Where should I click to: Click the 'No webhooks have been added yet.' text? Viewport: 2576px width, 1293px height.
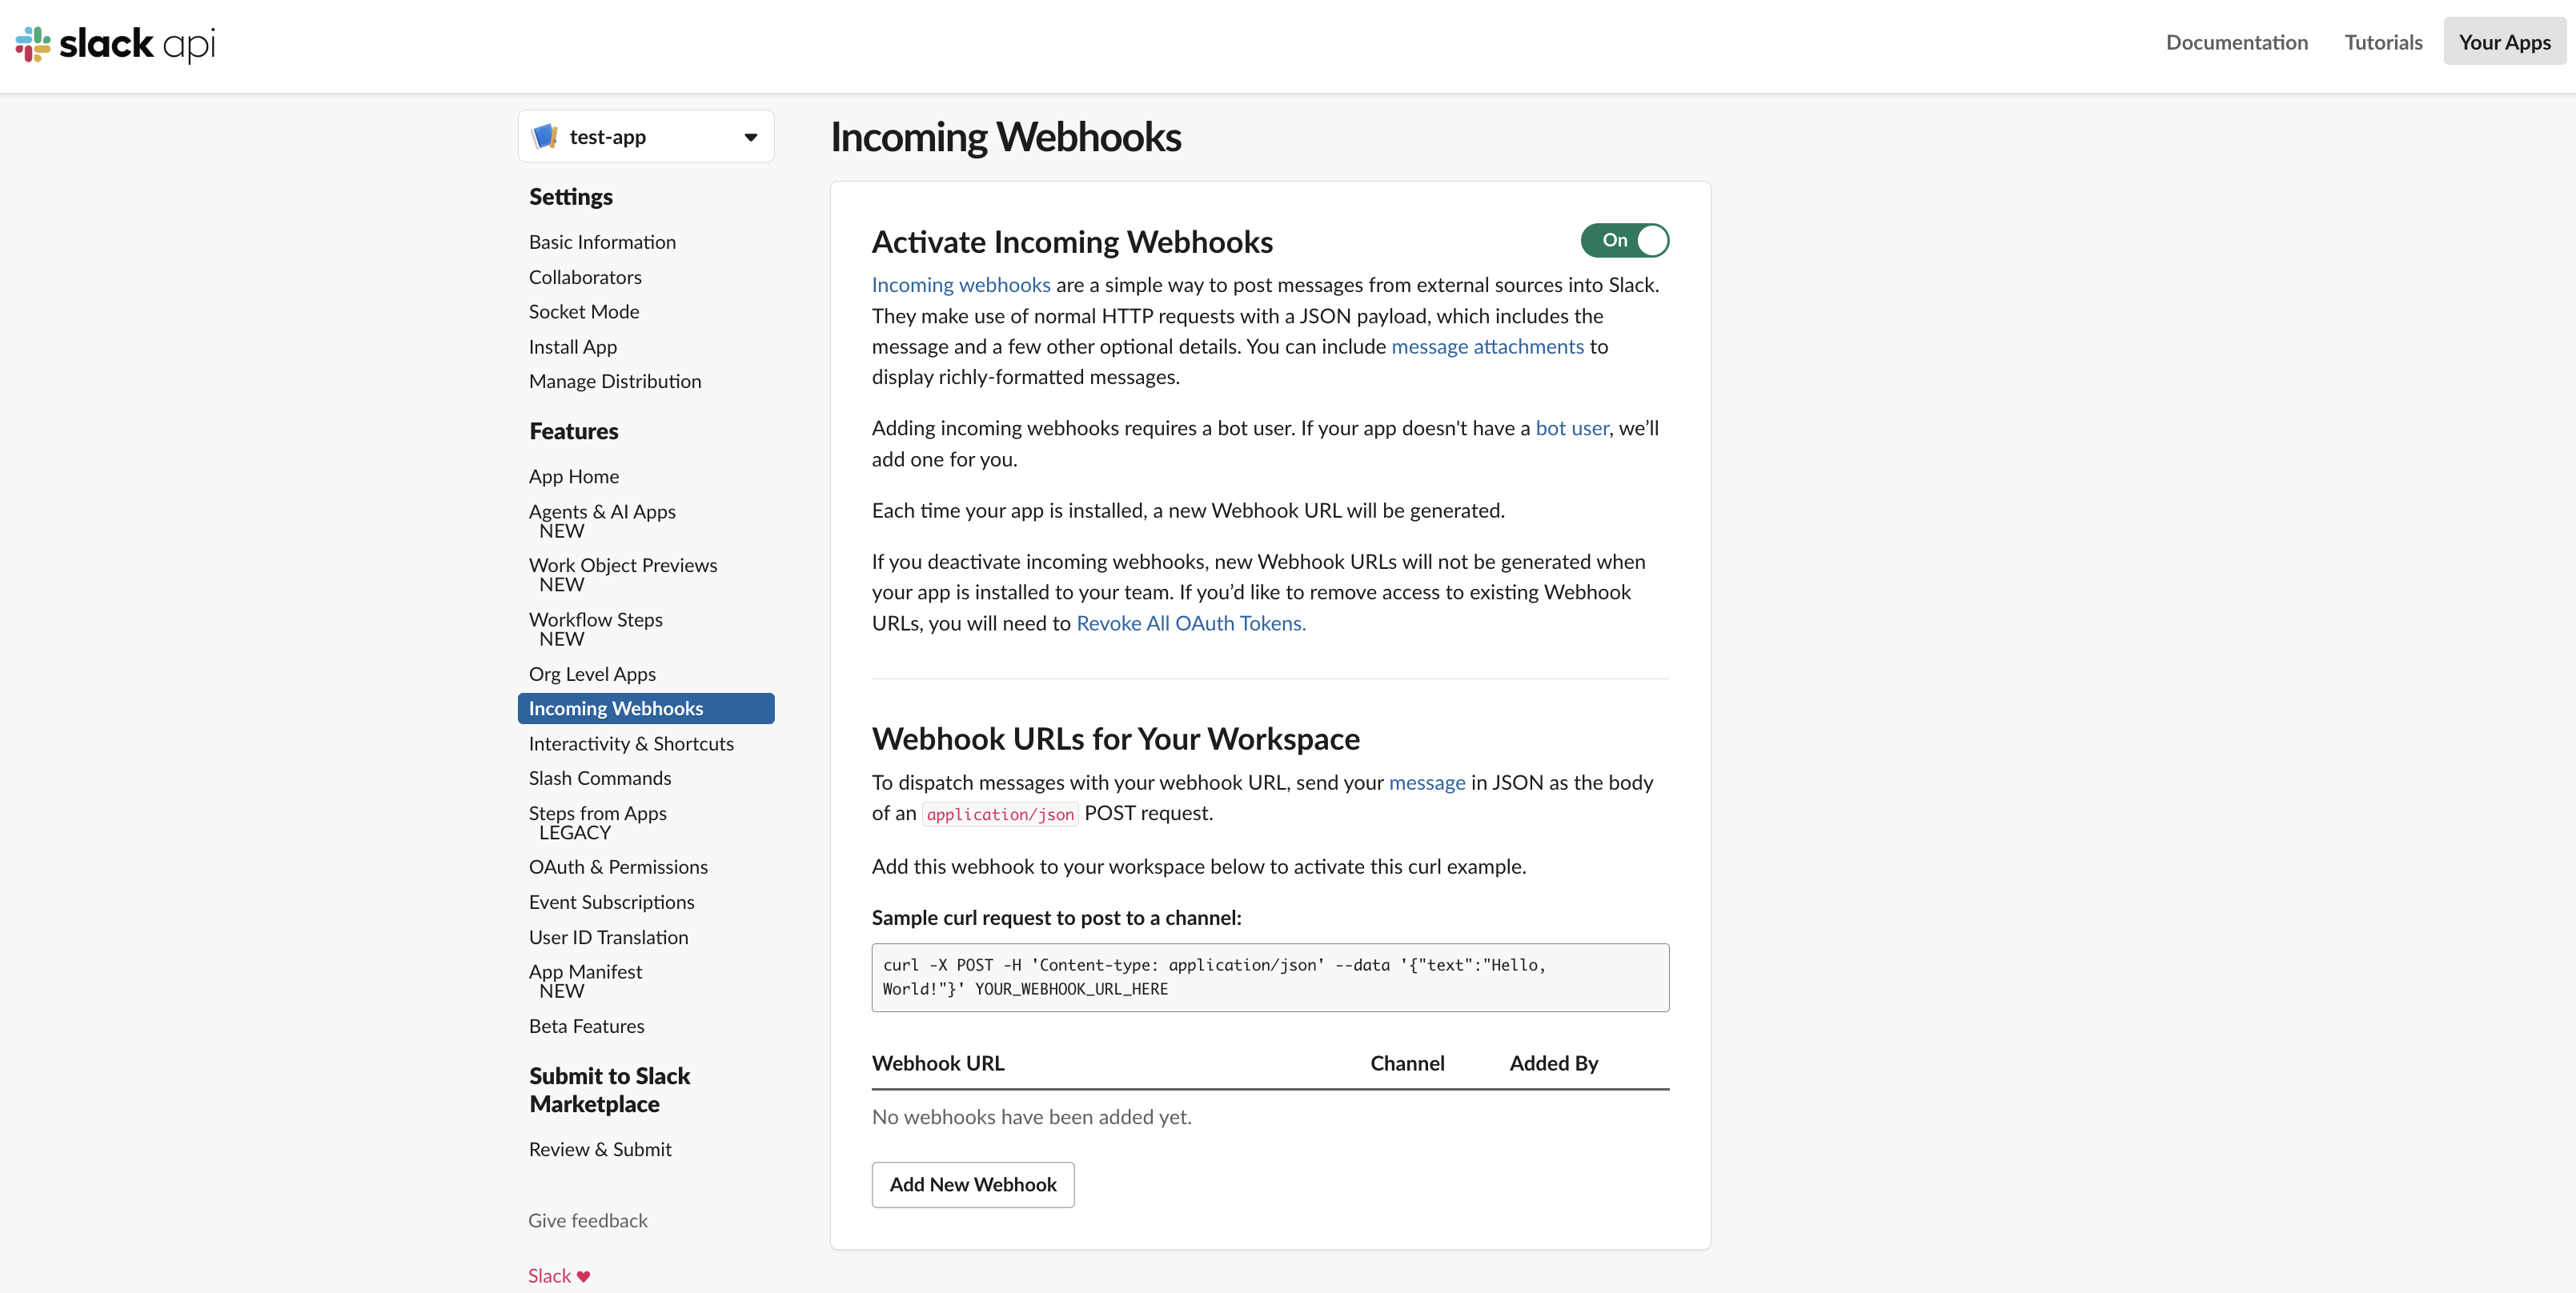[1031, 1117]
